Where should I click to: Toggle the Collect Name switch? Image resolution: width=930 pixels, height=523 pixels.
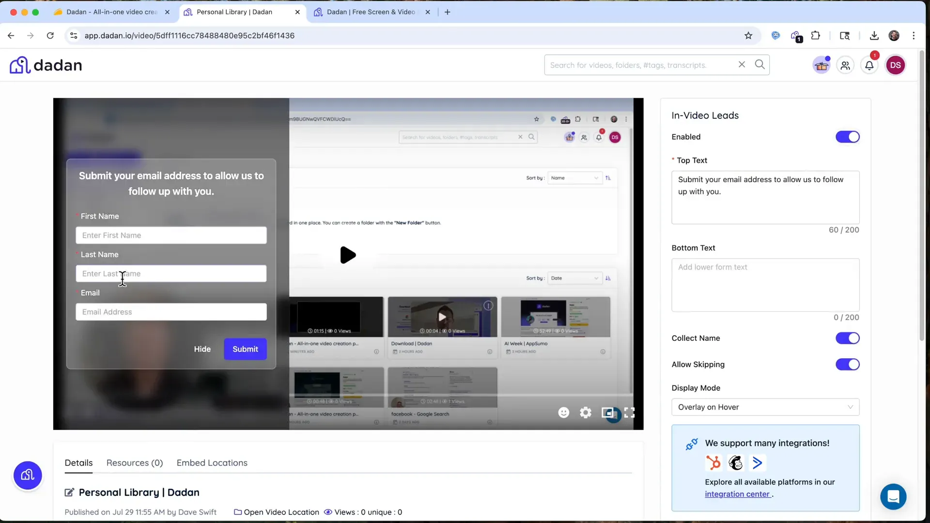[x=847, y=338]
